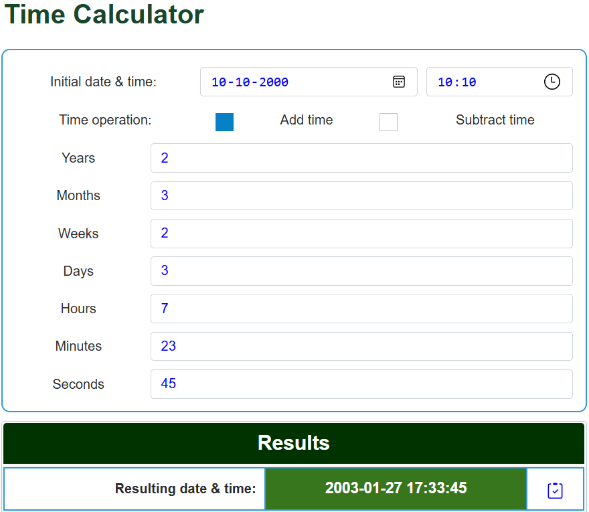The image size is (589, 512).
Task: Click the 'Add time' label
Action: pyautogui.click(x=307, y=120)
